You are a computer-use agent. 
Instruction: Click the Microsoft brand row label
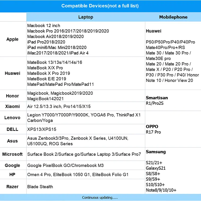(12, 154)
